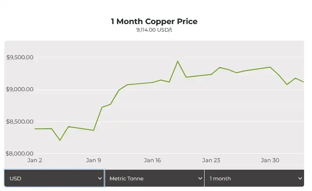The width and height of the screenshot is (312, 191).
Task: Open the Metric Tonne unit dropdown
Action: point(154,178)
